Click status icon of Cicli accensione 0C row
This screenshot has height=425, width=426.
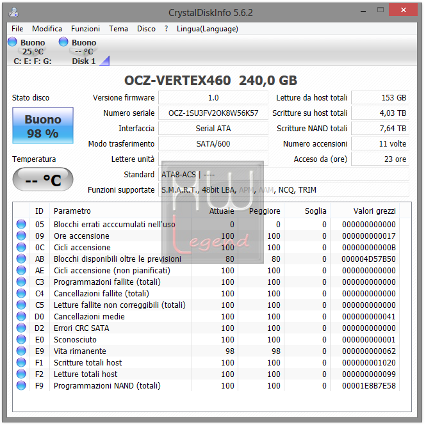tap(21, 247)
